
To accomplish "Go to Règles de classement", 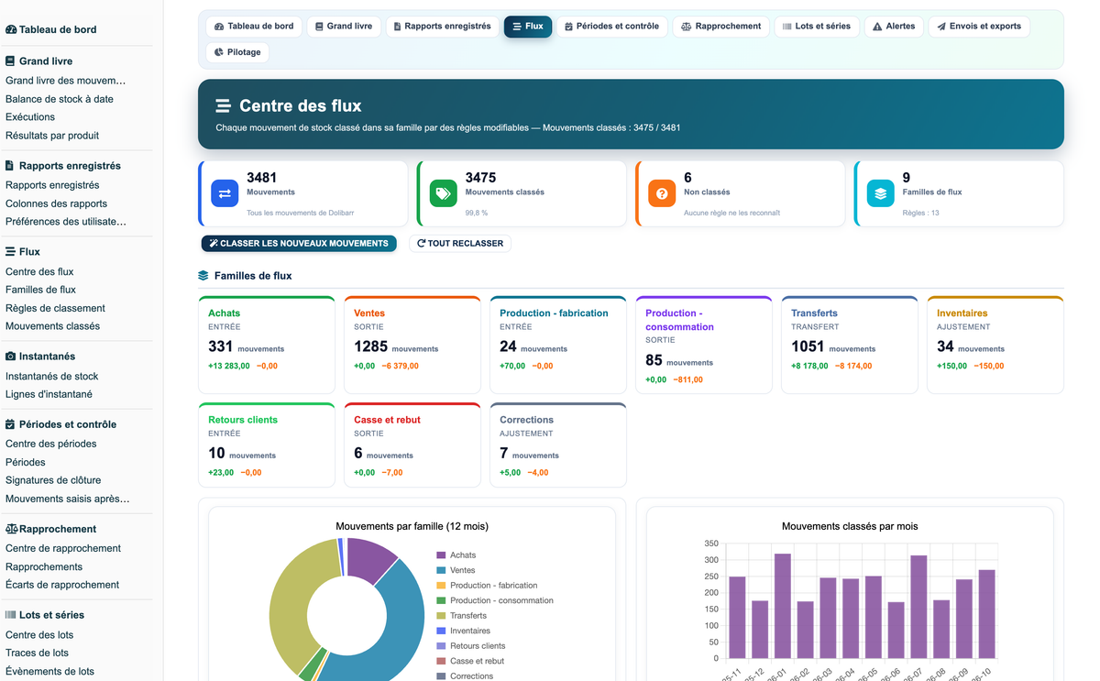I will click(x=55, y=308).
